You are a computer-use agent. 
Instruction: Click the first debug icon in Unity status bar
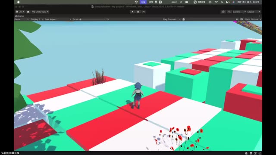246,153
